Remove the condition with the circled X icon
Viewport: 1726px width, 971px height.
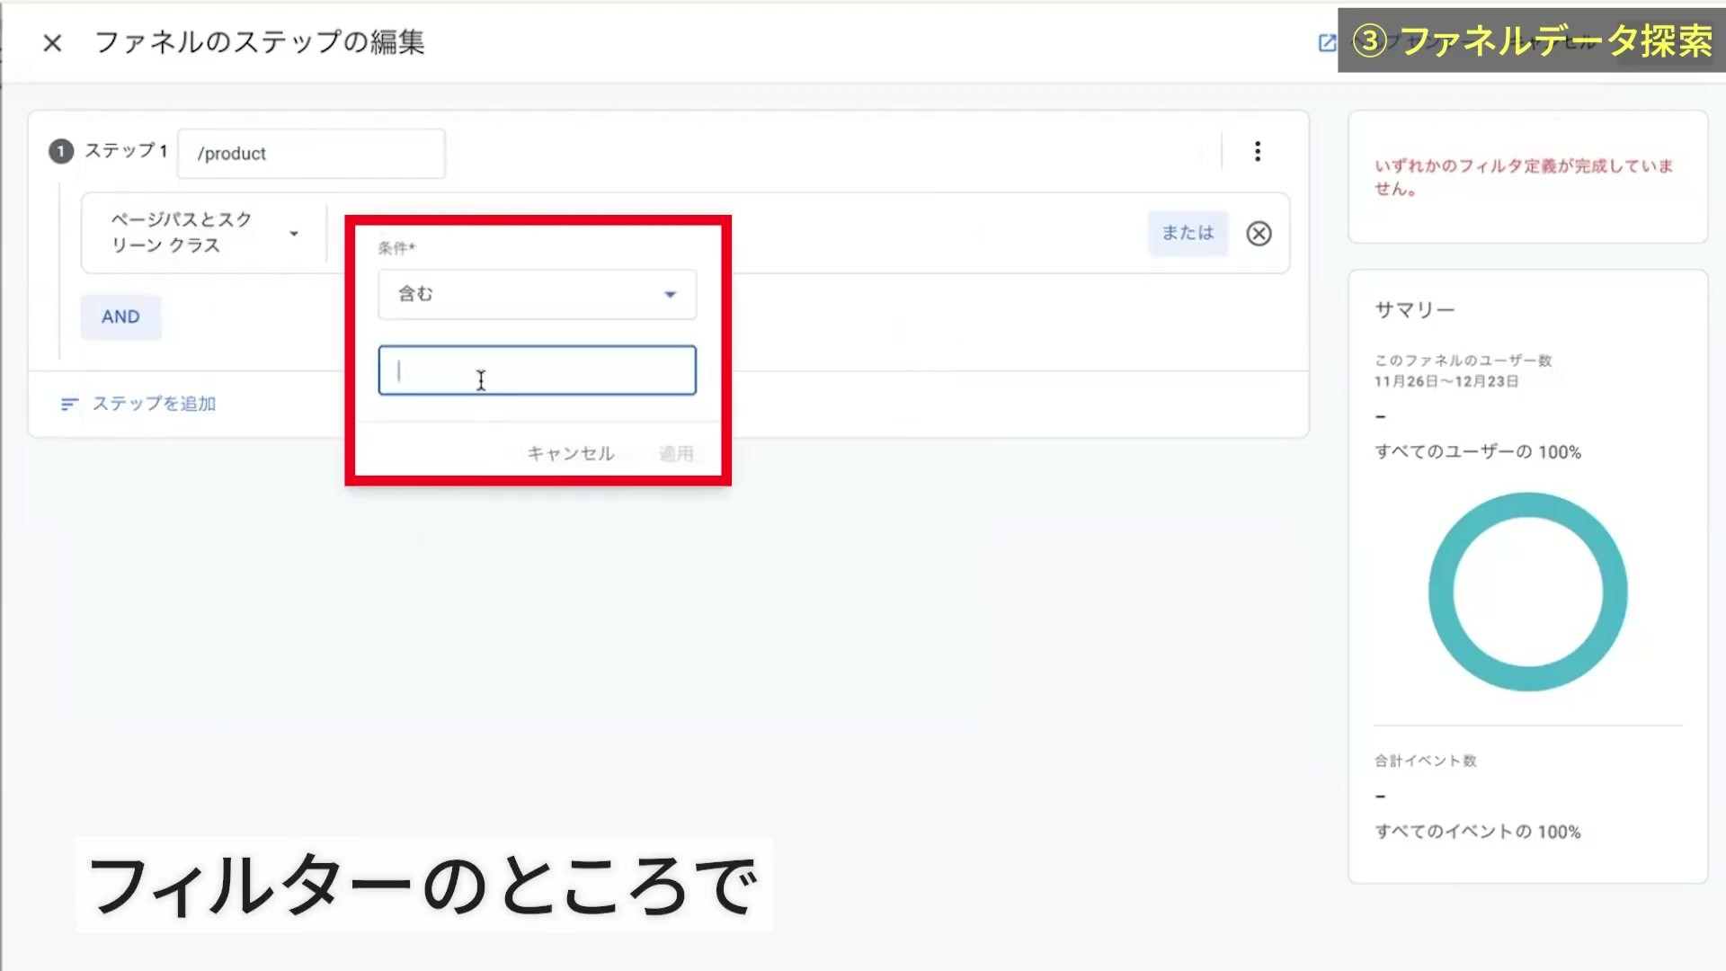(x=1259, y=234)
